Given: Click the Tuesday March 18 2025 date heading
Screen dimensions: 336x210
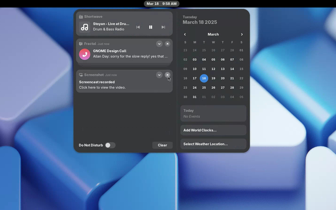Looking at the screenshot, I should [200, 20].
